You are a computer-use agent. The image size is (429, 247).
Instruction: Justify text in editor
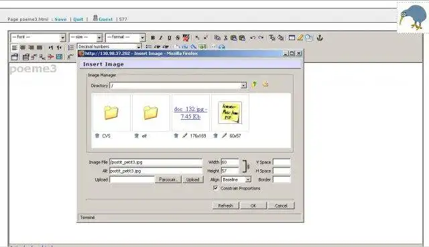point(40,48)
